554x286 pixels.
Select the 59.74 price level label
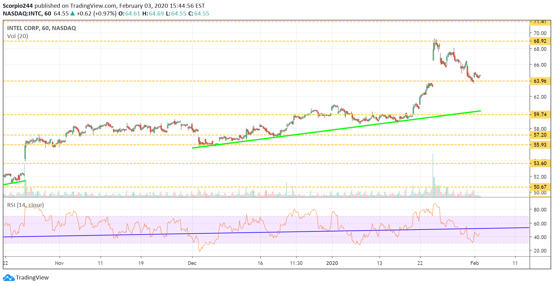[540, 114]
